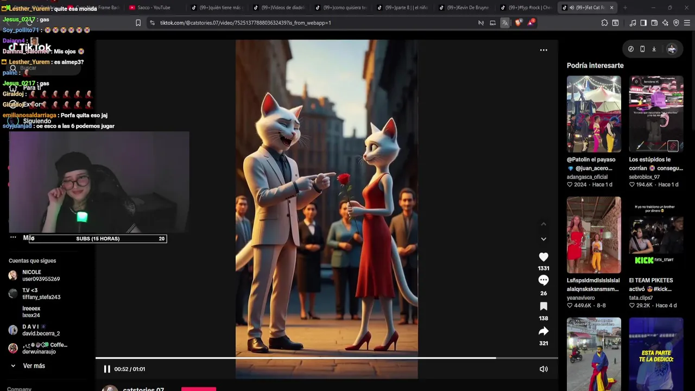Open the VPN shield icon in toolbar
The height and width of the screenshot is (391, 695).
676,23
